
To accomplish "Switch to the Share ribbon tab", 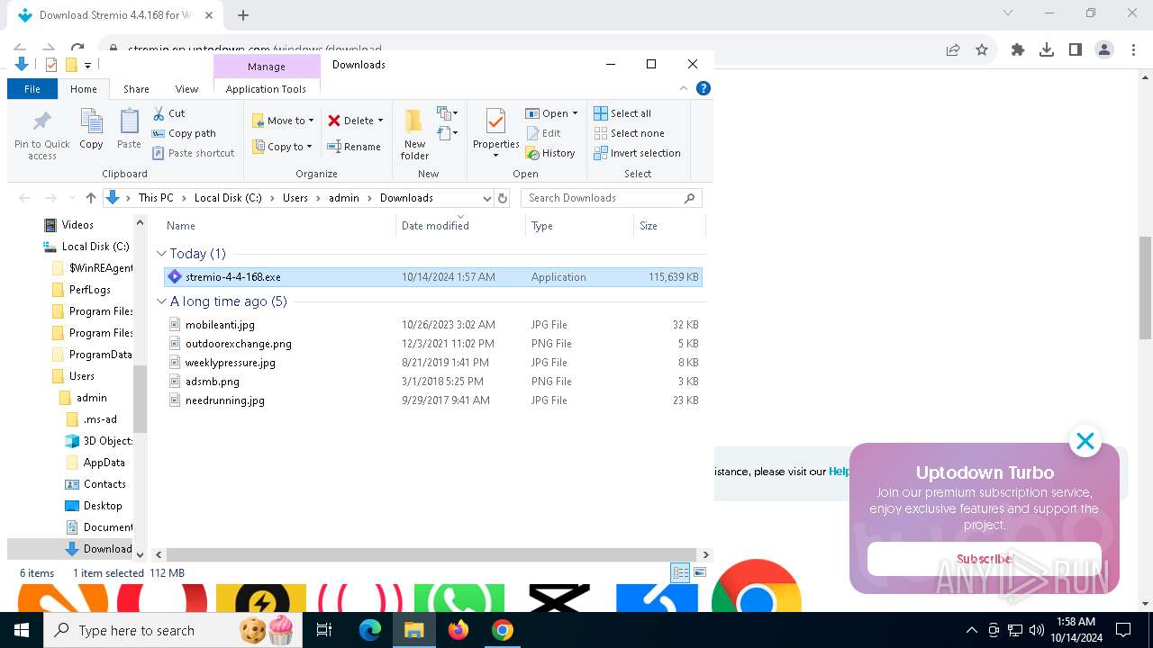I will (x=136, y=89).
